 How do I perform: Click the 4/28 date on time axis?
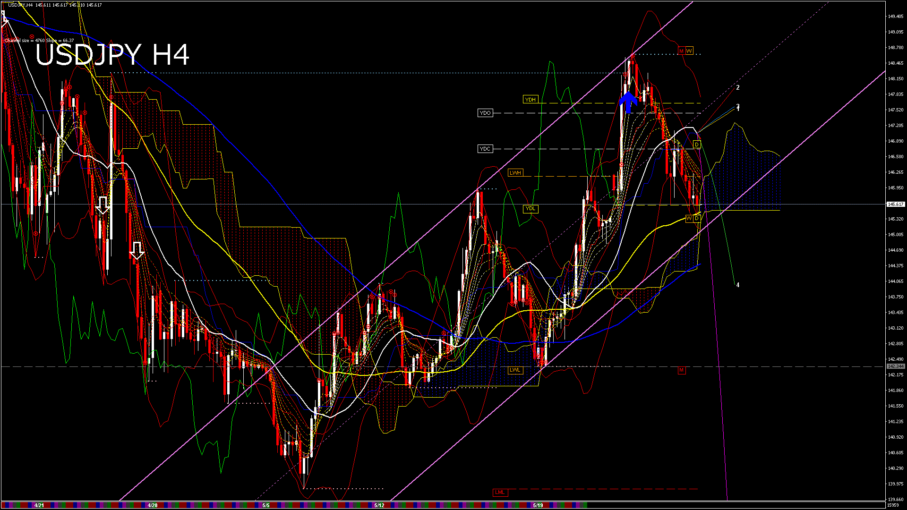[x=152, y=505]
